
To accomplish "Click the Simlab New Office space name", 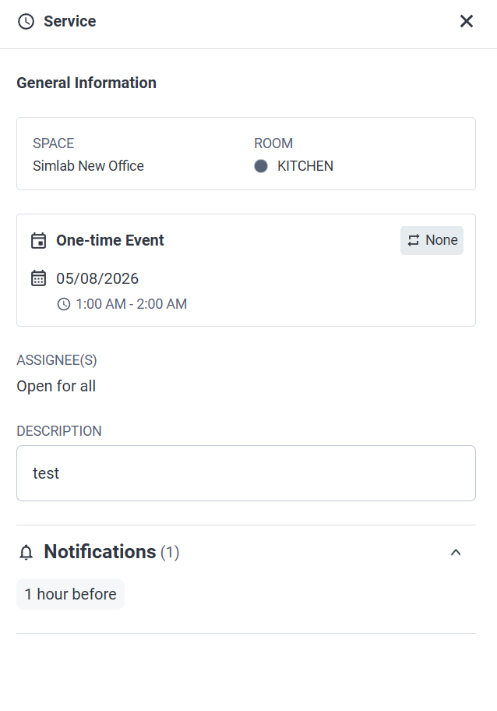I will point(88,166).
